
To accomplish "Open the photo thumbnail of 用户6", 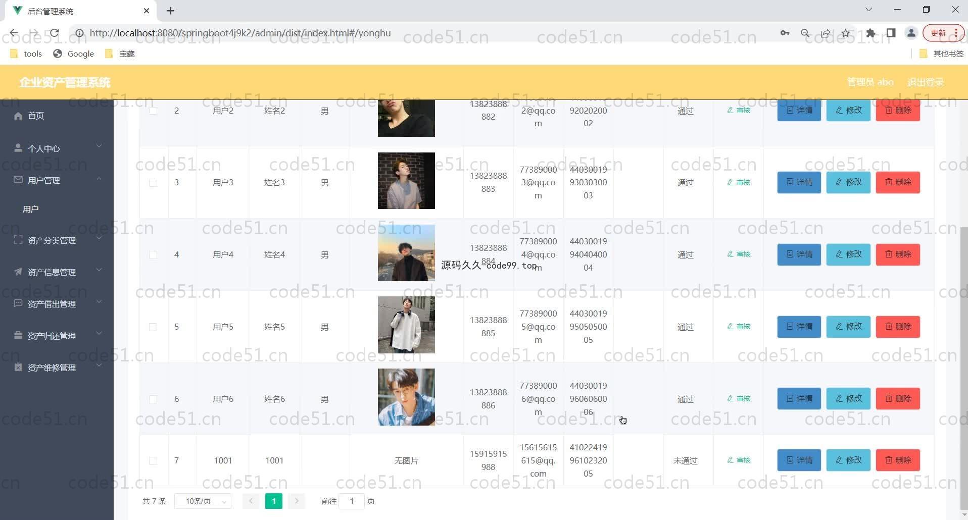I will (406, 397).
